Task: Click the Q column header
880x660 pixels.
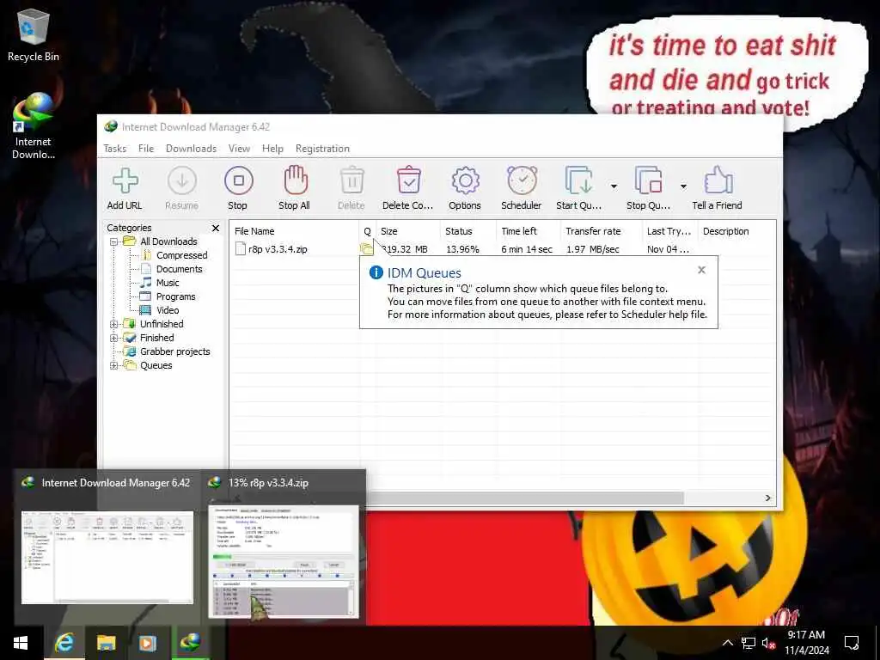Action: (x=367, y=231)
